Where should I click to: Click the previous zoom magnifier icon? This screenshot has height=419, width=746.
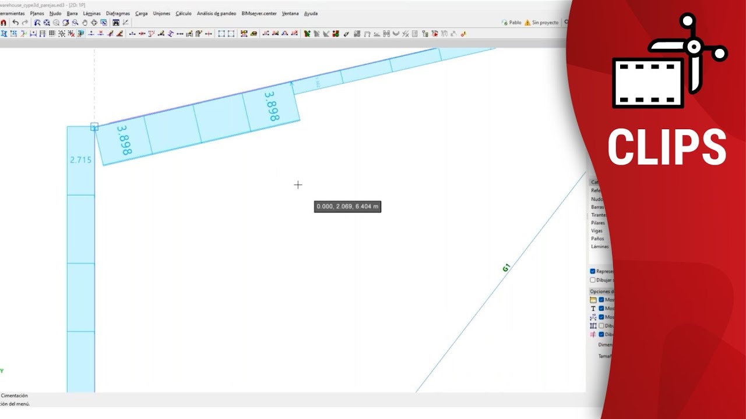(37, 23)
